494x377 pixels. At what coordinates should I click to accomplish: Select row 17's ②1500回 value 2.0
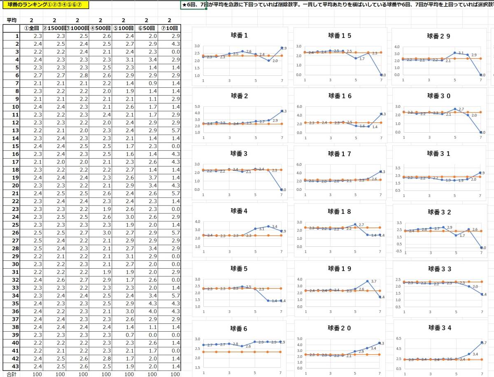click(54, 162)
